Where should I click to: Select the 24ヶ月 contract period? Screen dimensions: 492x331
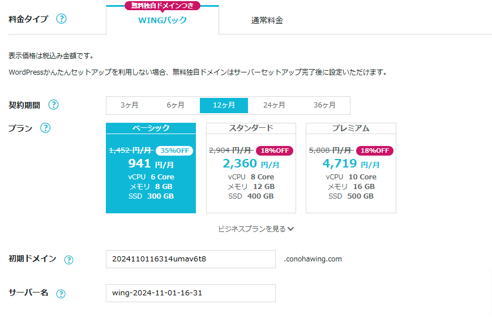pyautogui.click(x=274, y=105)
